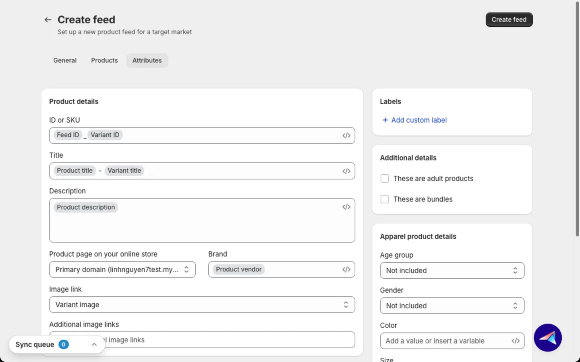Screen dimensions: 580x362
Task: Expand the Sync queue panel chevron
Action: point(94,344)
